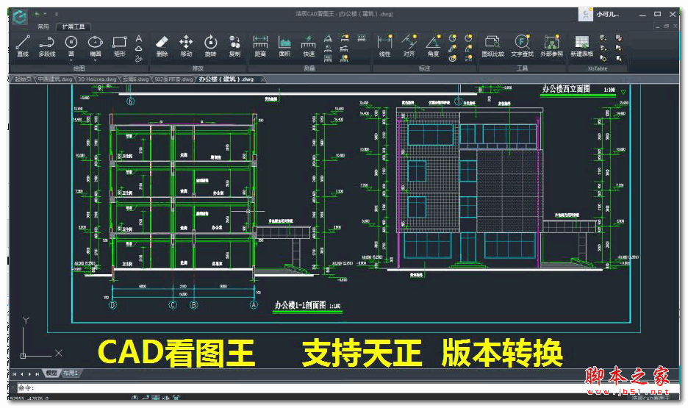Use the 快速 (Quick) measure tool

[309, 46]
